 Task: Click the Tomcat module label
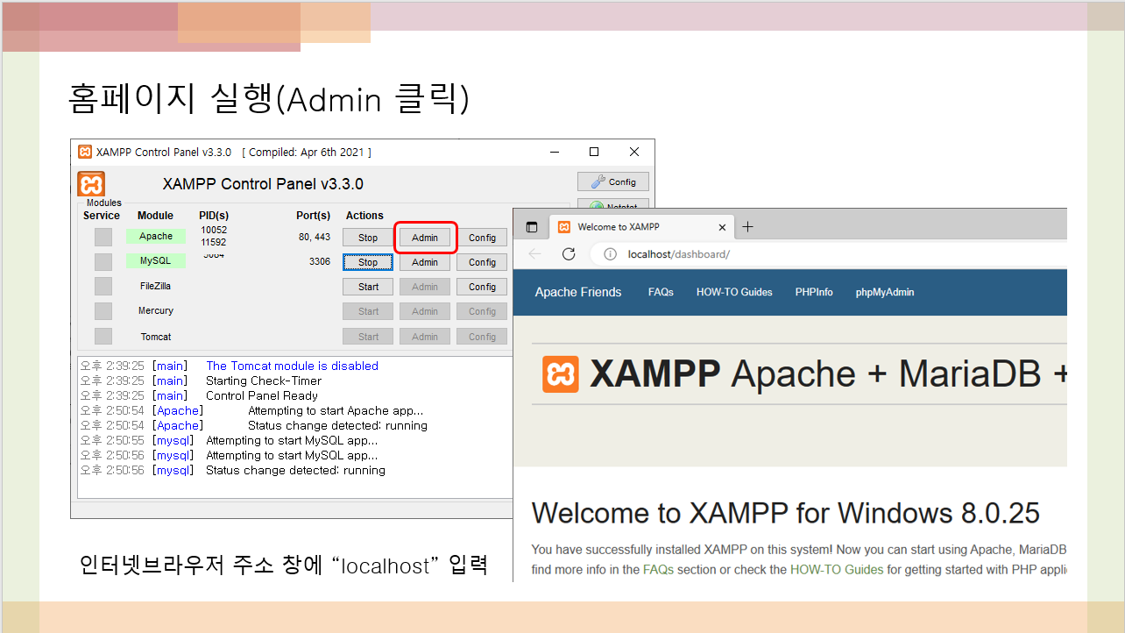(x=156, y=337)
